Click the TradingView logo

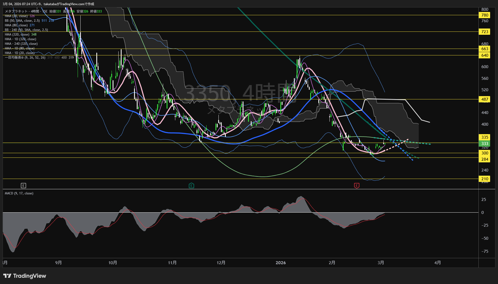(x=25, y=276)
